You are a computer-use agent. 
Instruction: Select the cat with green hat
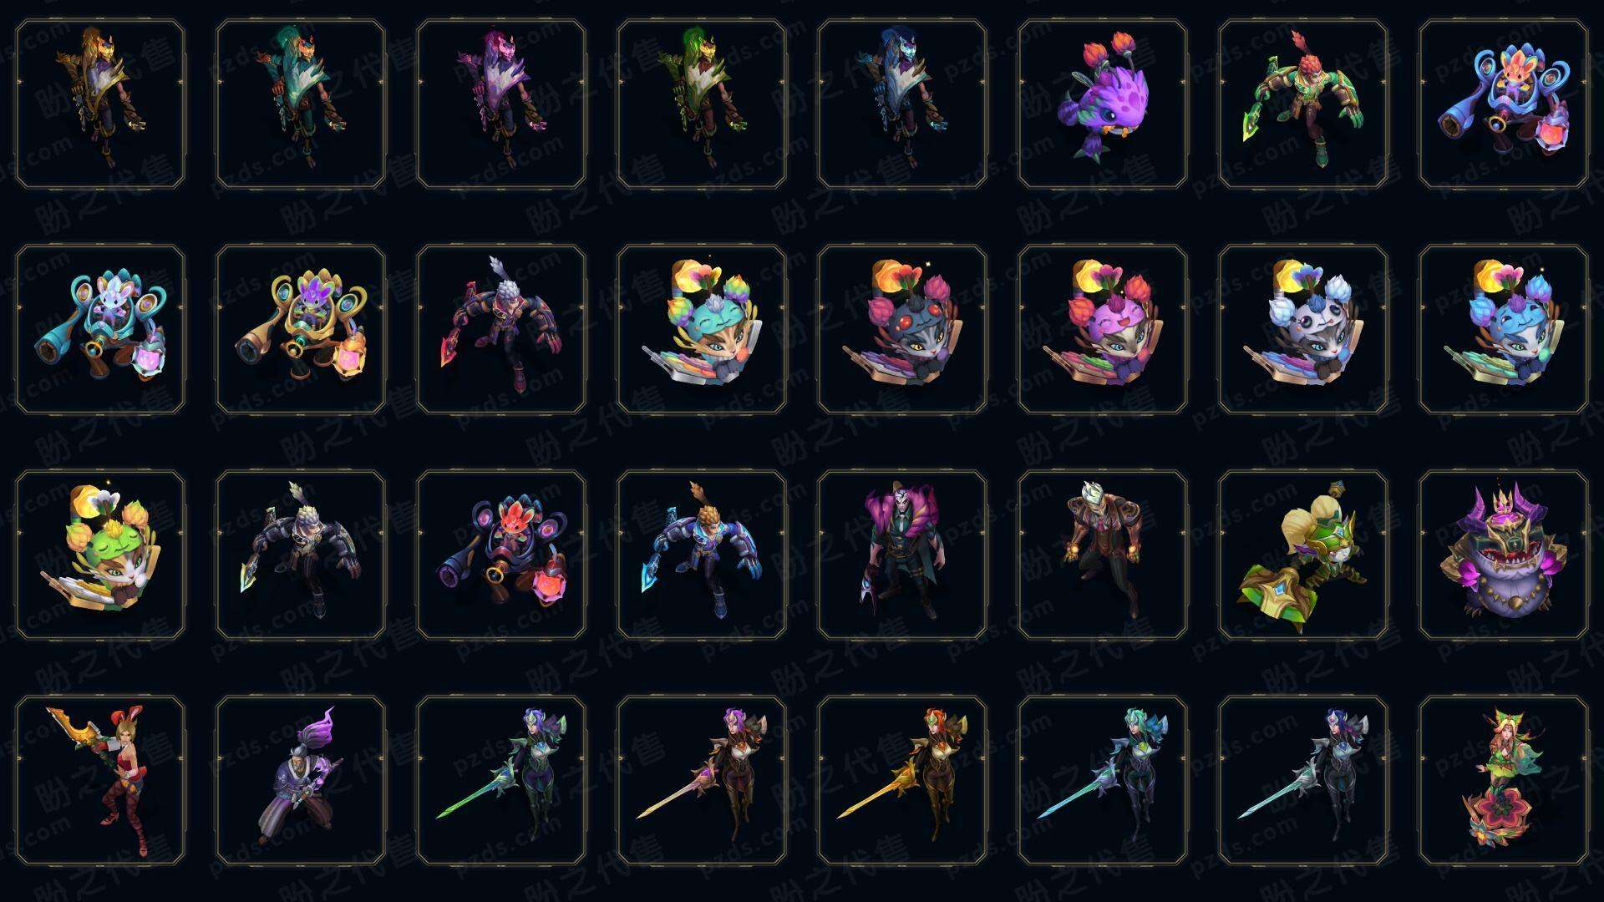click(100, 555)
